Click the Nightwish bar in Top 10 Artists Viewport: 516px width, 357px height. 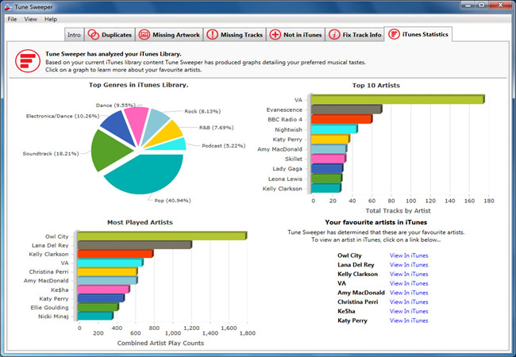[x=334, y=129]
